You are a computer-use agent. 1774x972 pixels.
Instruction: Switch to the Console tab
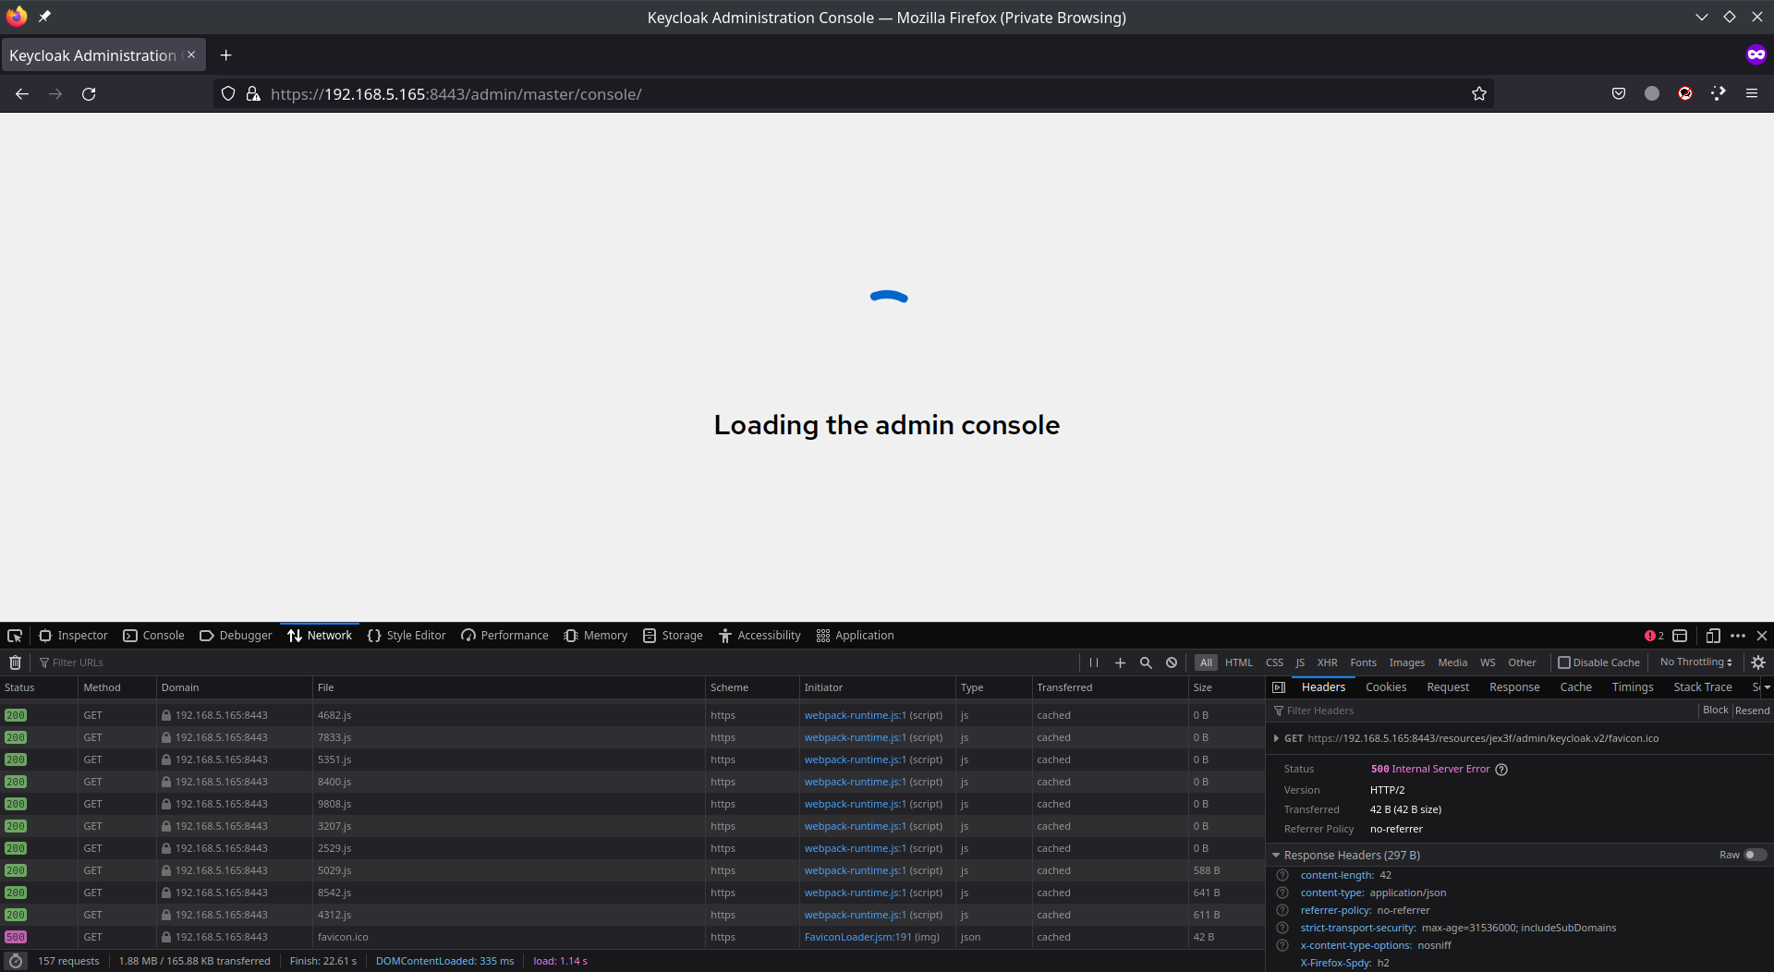153,636
